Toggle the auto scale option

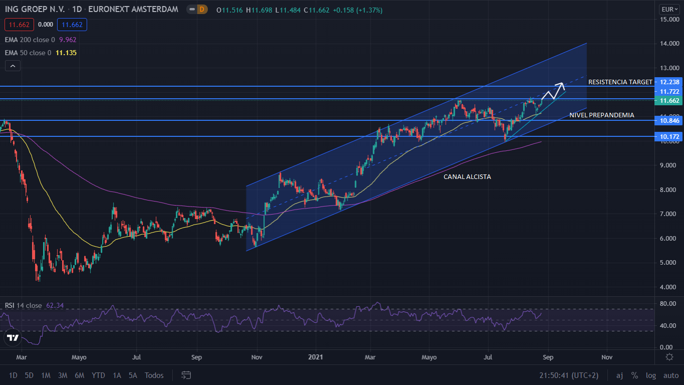tap(670, 375)
